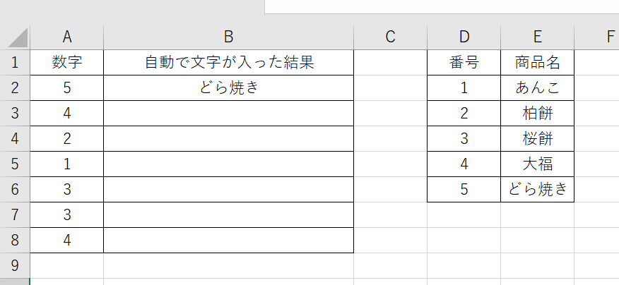Select row 9 header
The width and height of the screenshot is (619, 285).
pos(15,265)
